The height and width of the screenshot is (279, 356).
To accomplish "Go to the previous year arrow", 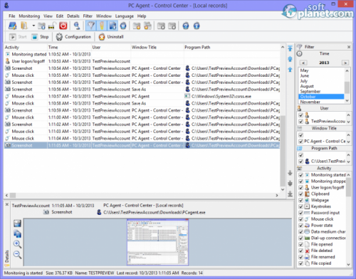I will click(x=303, y=63).
